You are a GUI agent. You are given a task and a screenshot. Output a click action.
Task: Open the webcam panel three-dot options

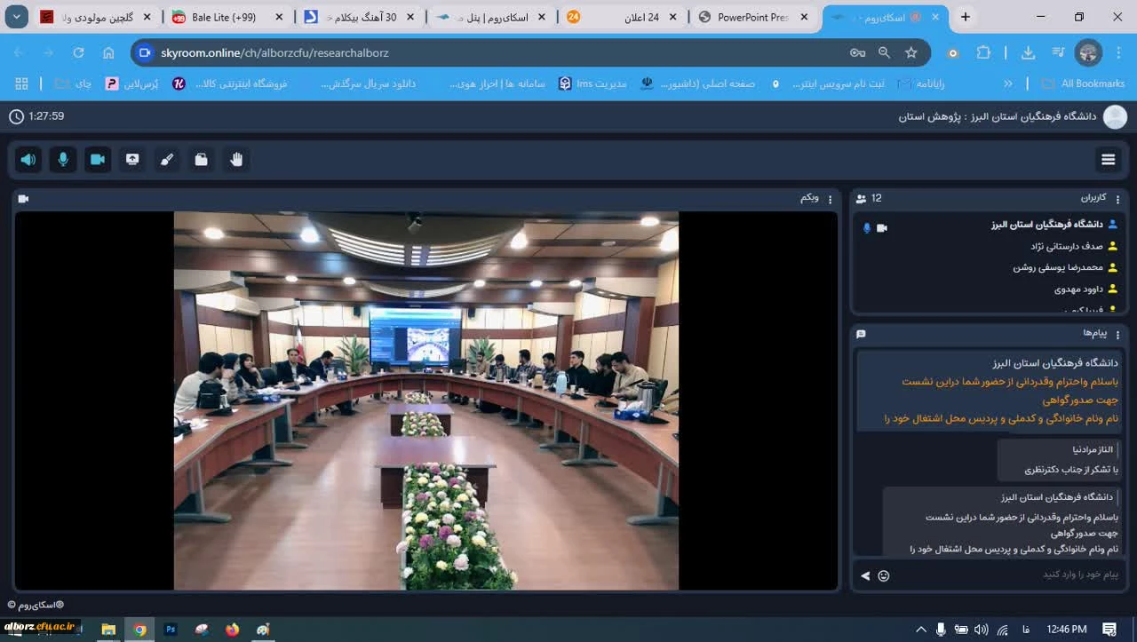point(831,199)
